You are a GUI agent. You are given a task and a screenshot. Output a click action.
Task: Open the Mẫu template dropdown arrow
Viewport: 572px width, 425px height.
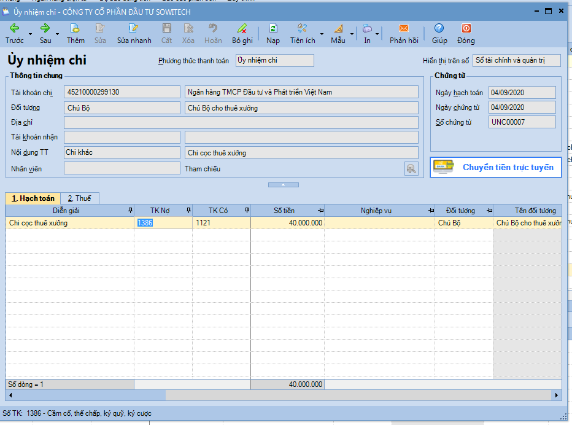[352, 34]
